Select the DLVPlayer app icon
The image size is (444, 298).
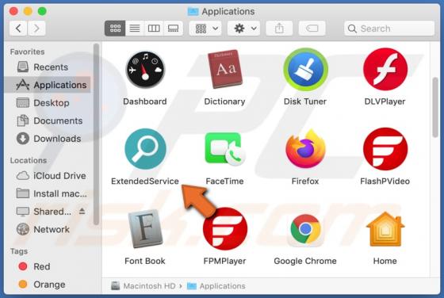tap(385, 70)
